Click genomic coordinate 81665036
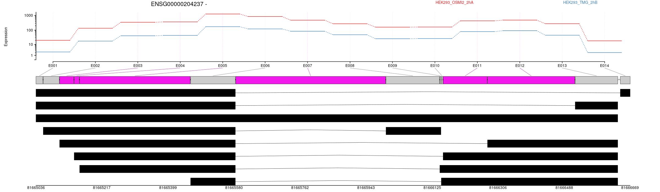The image size is (660, 192). click(36, 188)
